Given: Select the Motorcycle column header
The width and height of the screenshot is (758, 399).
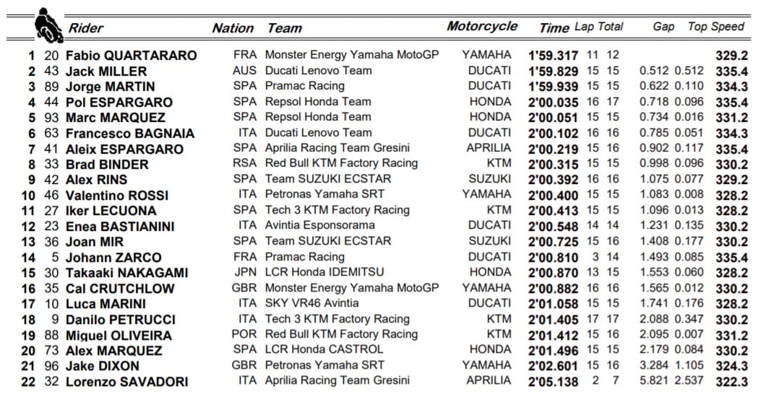Looking at the screenshot, I should coord(482,26).
